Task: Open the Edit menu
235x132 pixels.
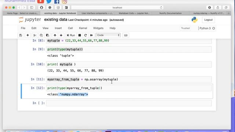Action: click(34, 28)
